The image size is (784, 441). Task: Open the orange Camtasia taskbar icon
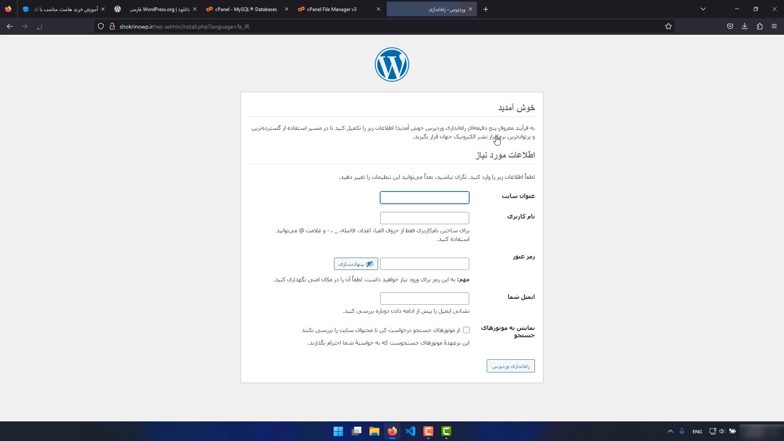tap(428, 431)
